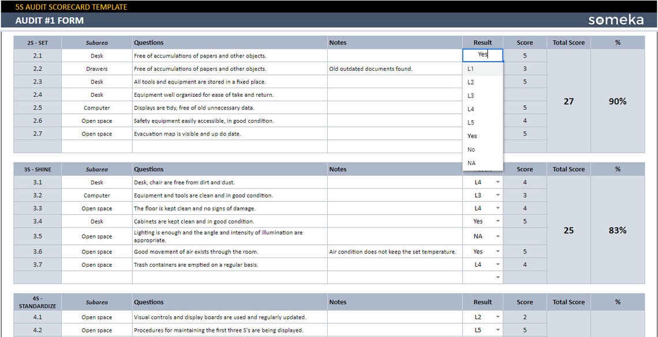Click the '5S AUDIT SCORECARD TEMPLATE' title

tap(71, 7)
